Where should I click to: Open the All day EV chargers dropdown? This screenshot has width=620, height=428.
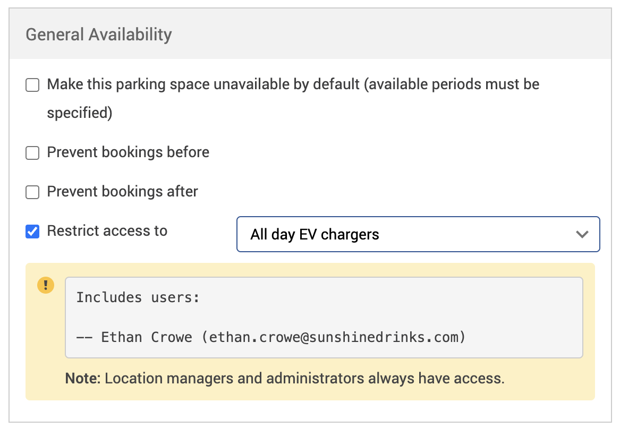pyautogui.click(x=418, y=234)
